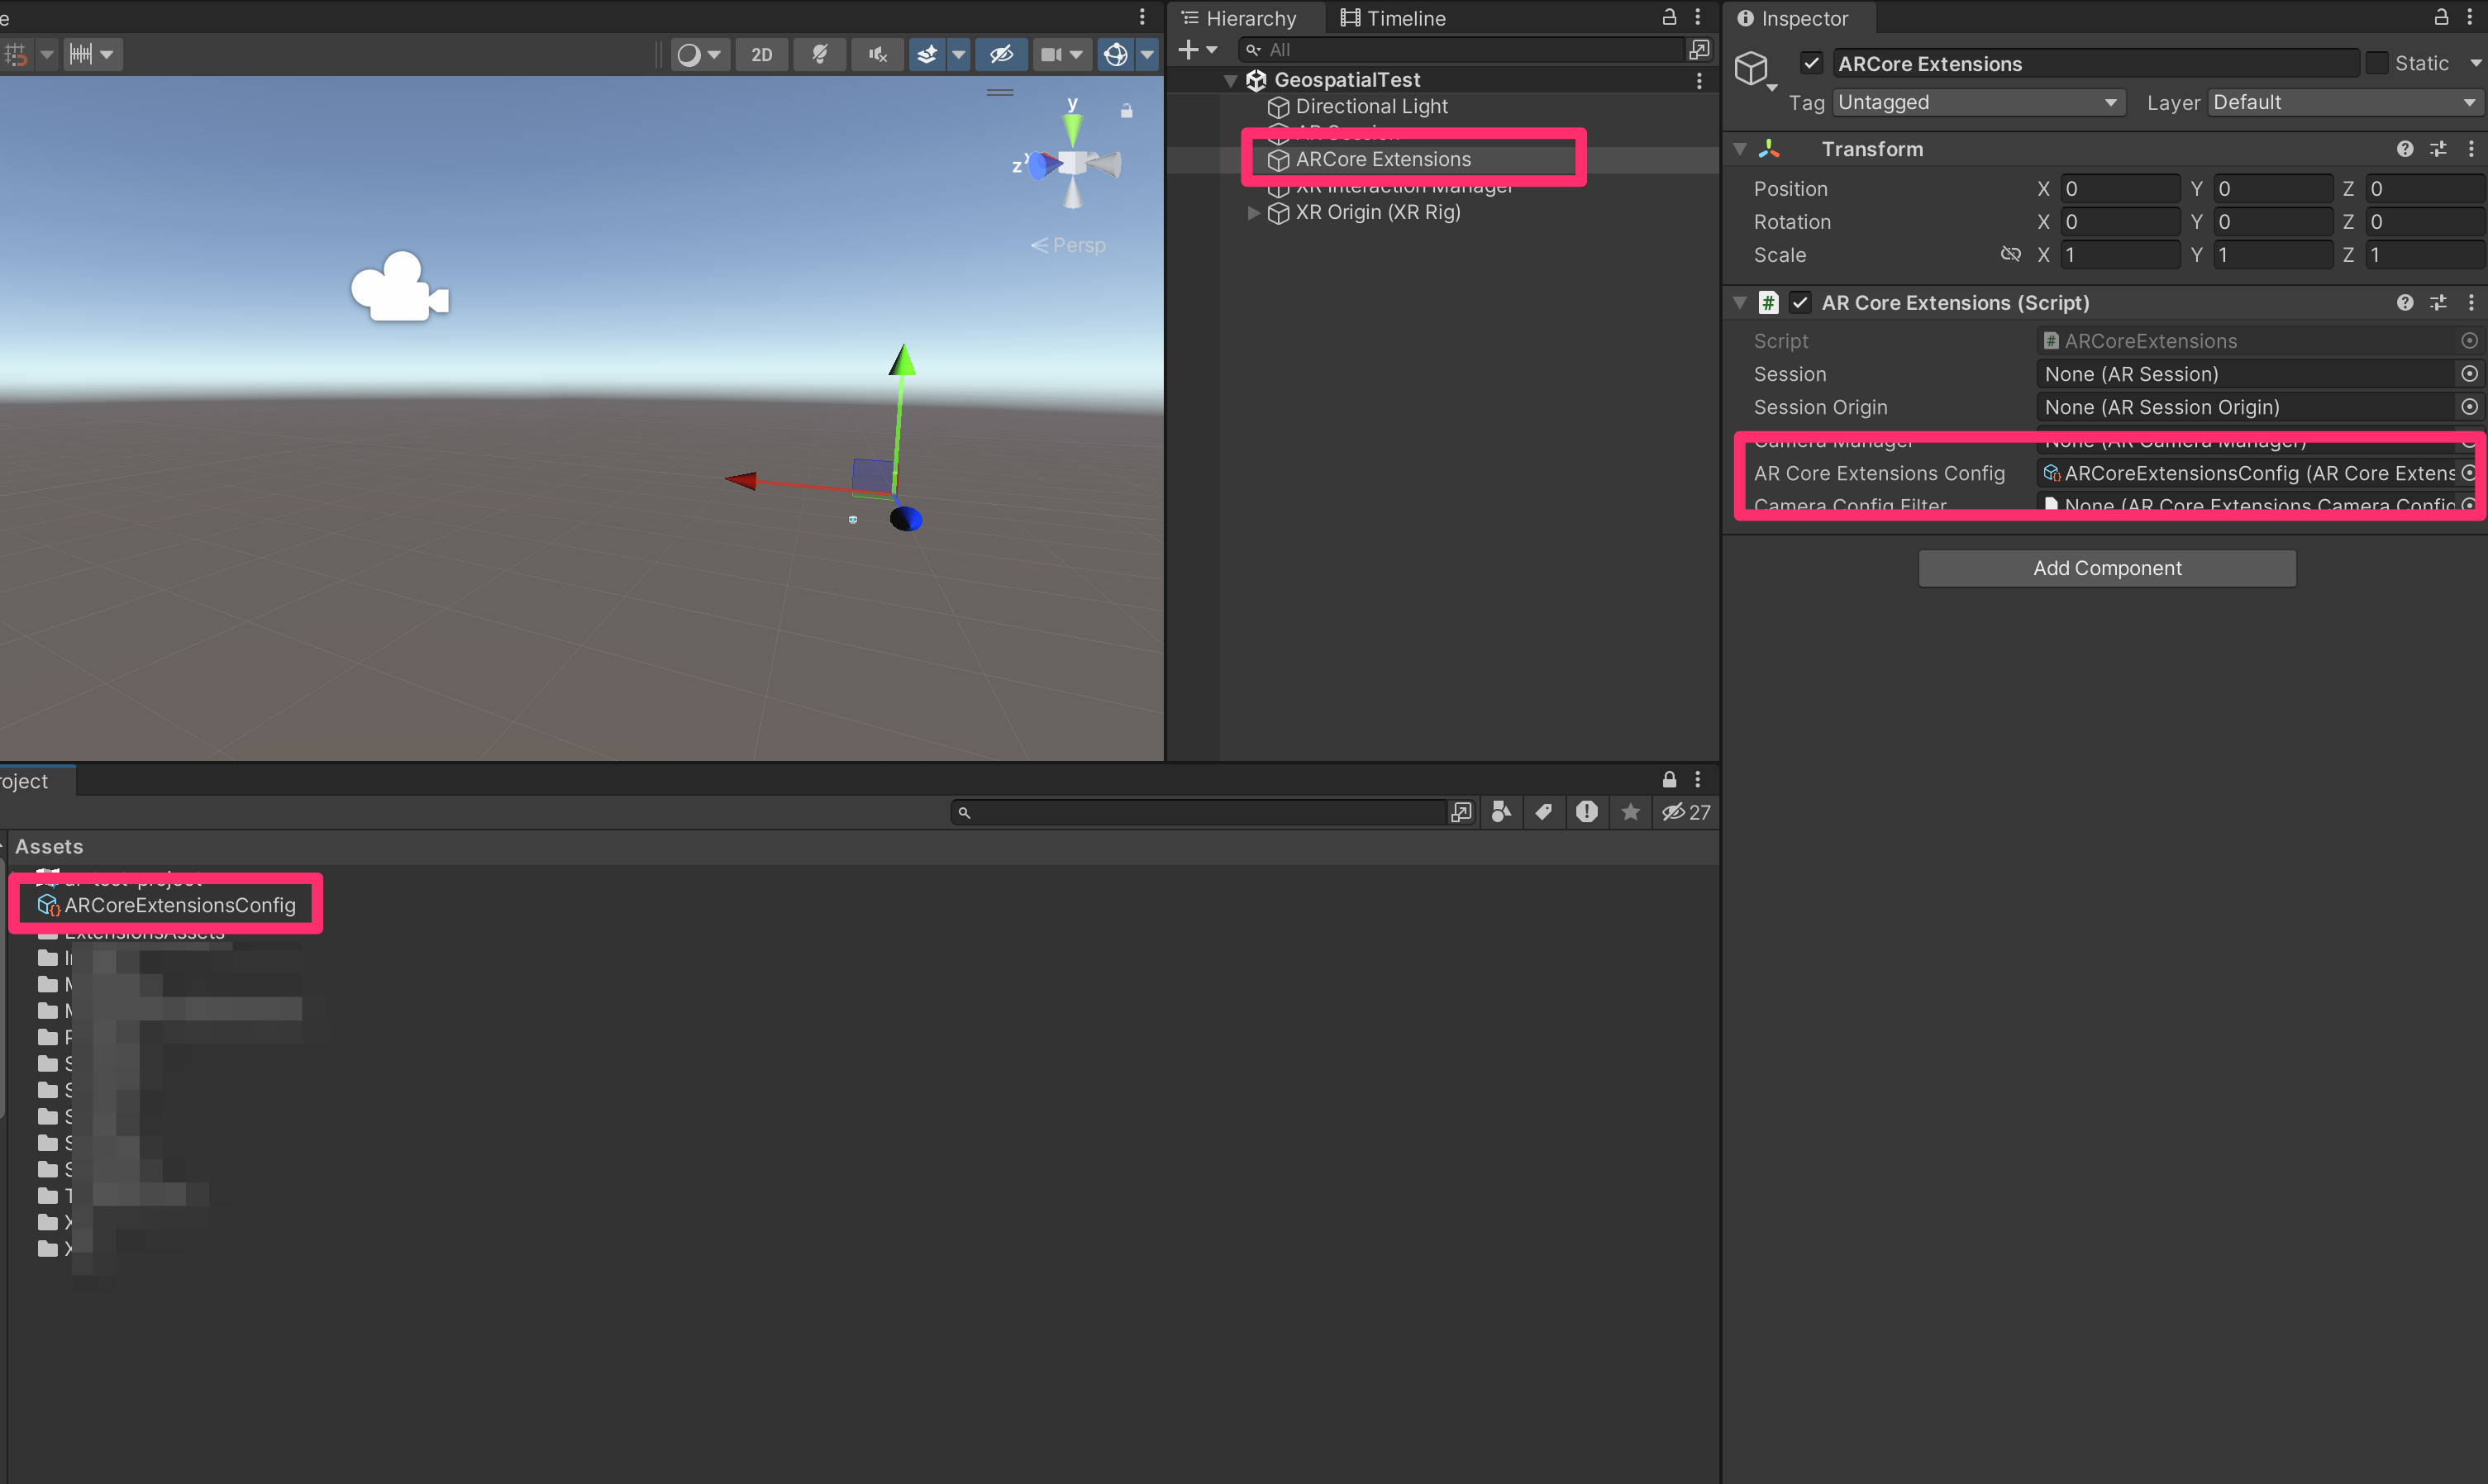Screen dimensions: 2488x1484
Task: Toggle 2D scene view mode
Action: [761, 55]
